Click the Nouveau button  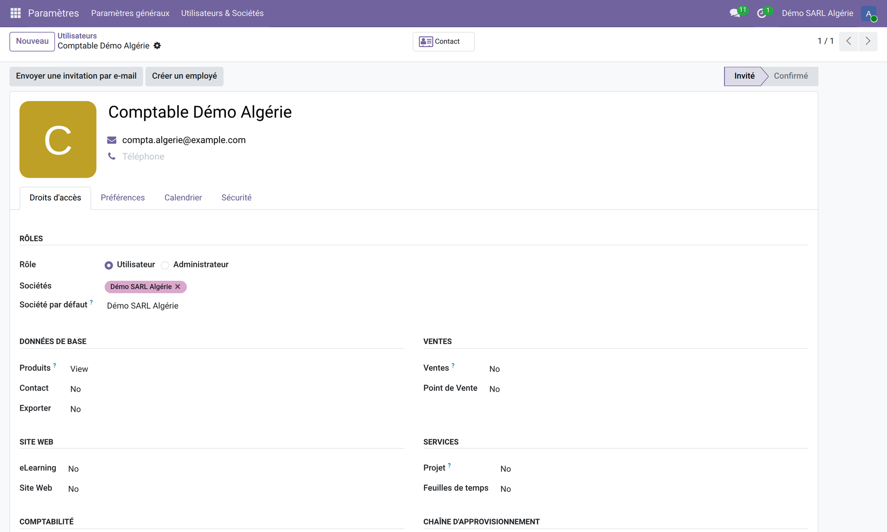[32, 41]
